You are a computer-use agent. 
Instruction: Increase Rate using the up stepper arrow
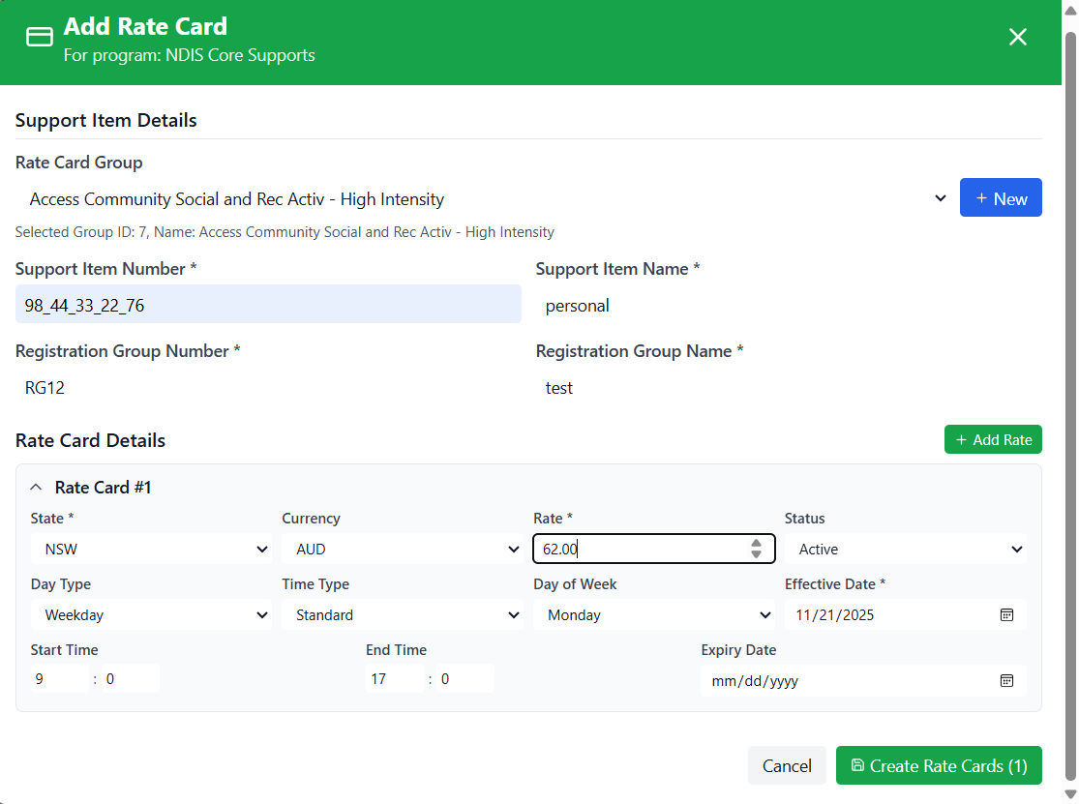(x=756, y=544)
